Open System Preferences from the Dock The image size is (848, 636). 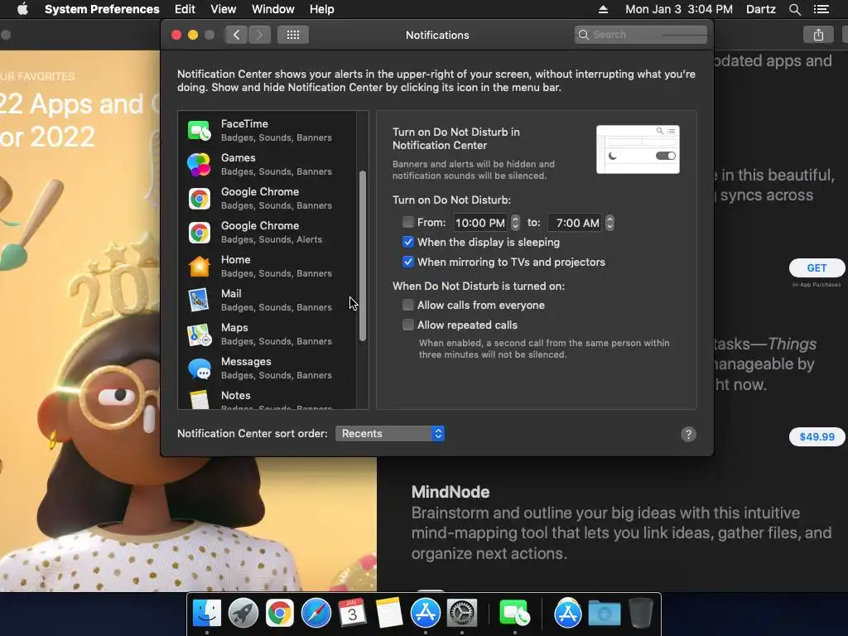click(461, 614)
